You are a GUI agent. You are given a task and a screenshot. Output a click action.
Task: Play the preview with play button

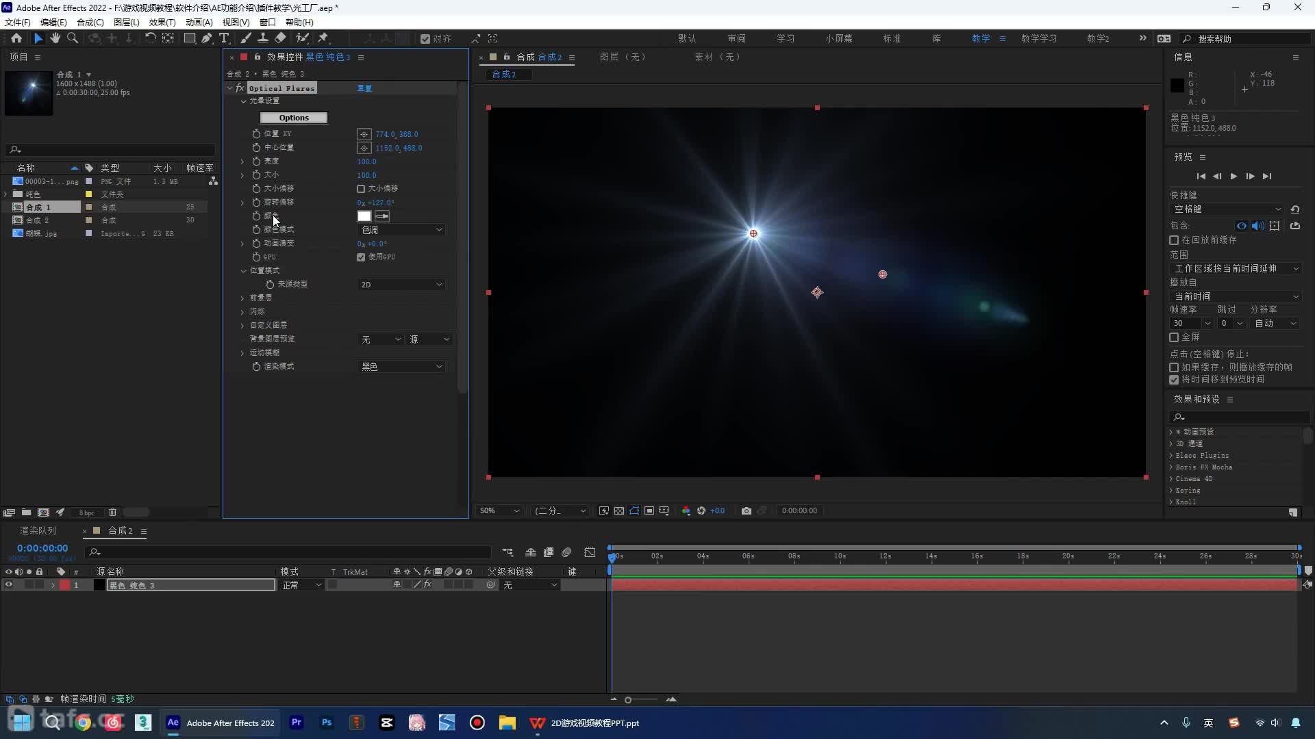[1233, 177]
